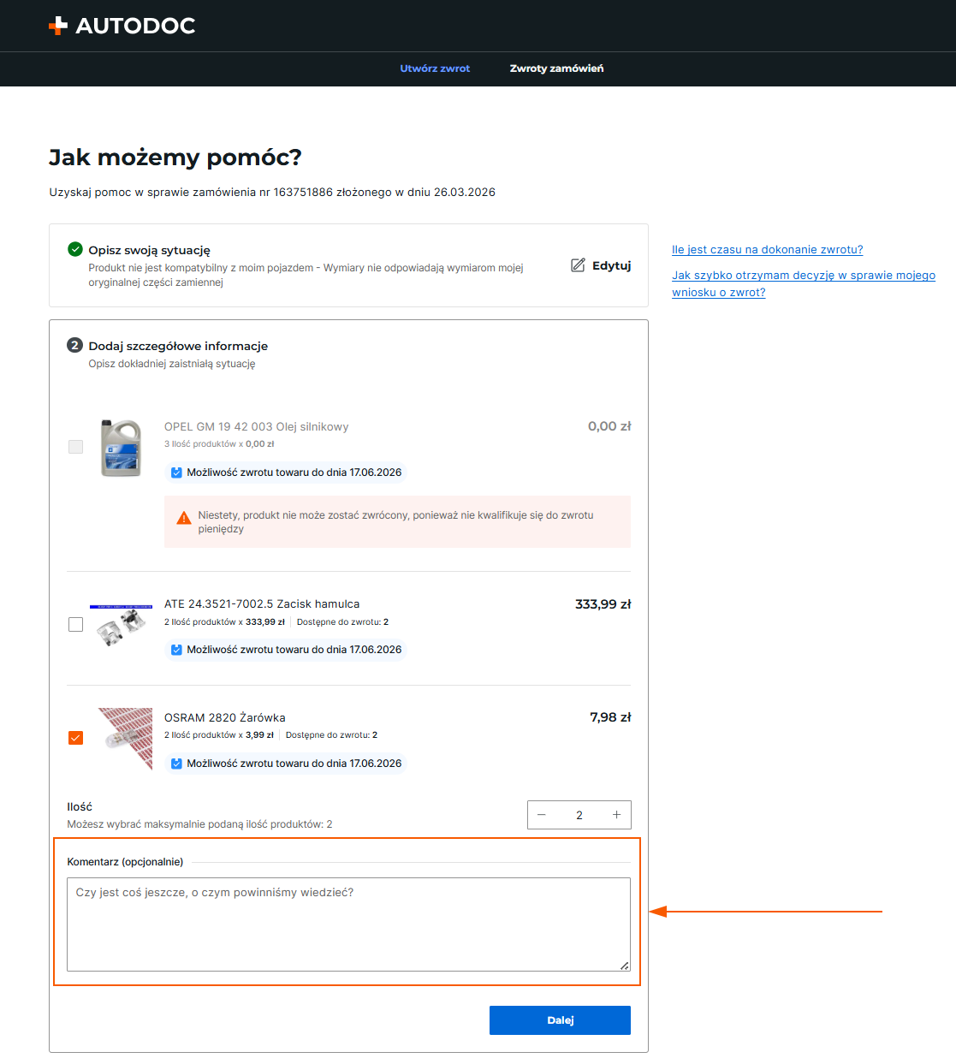
Task: Click the OSRAM bulb thumbnail
Action: point(125,739)
